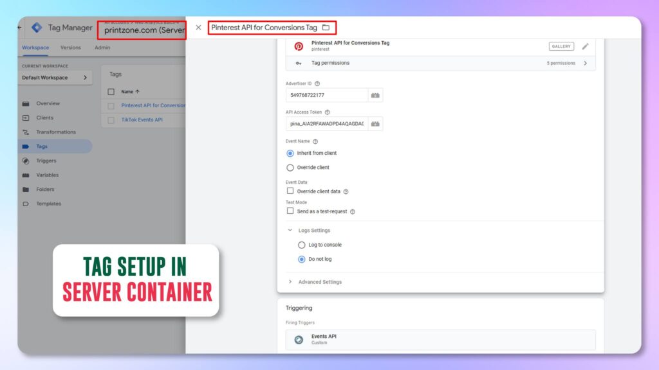The image size is (659, 370).
Task: Tick checkbox for Pinterest API for Conversions row
Action: pos(111,106)
